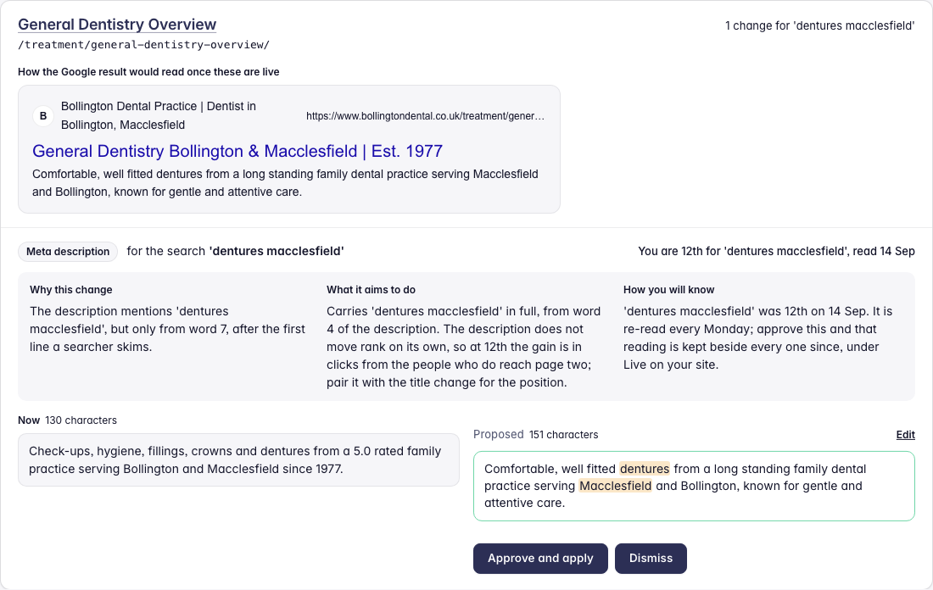This screenshot has height=590, width=933.
Task: Edit the proposed meta description
Action: tap(905, 435)
